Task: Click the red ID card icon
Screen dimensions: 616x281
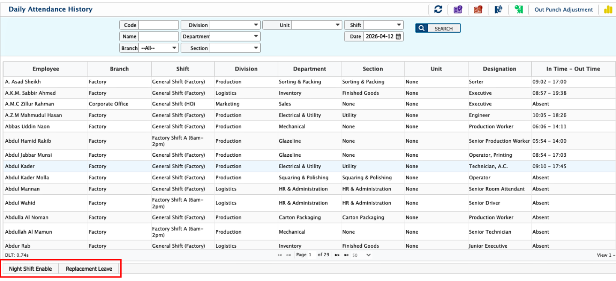Action: (478, 9)
